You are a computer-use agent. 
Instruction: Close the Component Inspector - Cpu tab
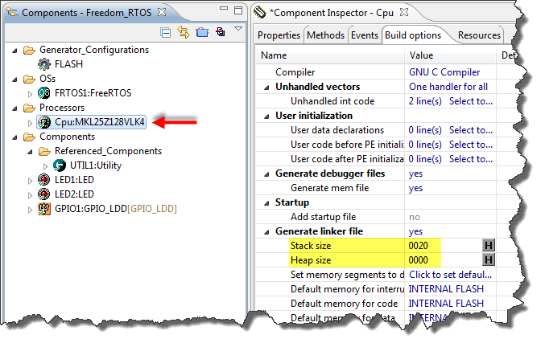[404, 13]
